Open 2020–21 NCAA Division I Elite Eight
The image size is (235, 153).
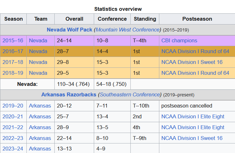point(193,116)
